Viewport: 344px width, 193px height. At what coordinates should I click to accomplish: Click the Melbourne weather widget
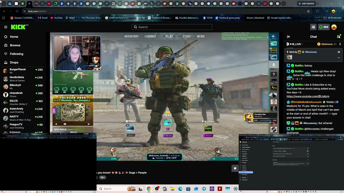(164, 157)
